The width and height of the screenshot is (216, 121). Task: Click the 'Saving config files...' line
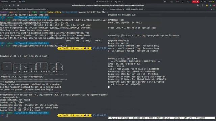click(13, 103)
